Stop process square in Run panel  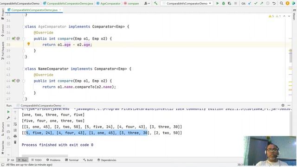pos(8,126)
